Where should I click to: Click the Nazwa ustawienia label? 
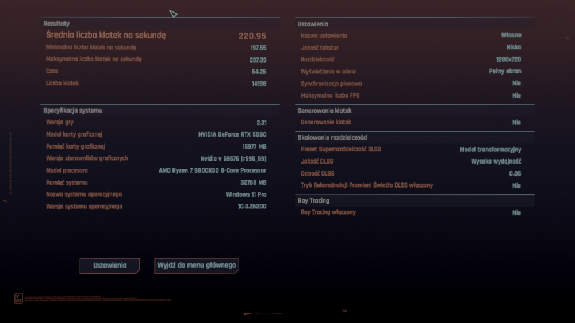point(324,36)
